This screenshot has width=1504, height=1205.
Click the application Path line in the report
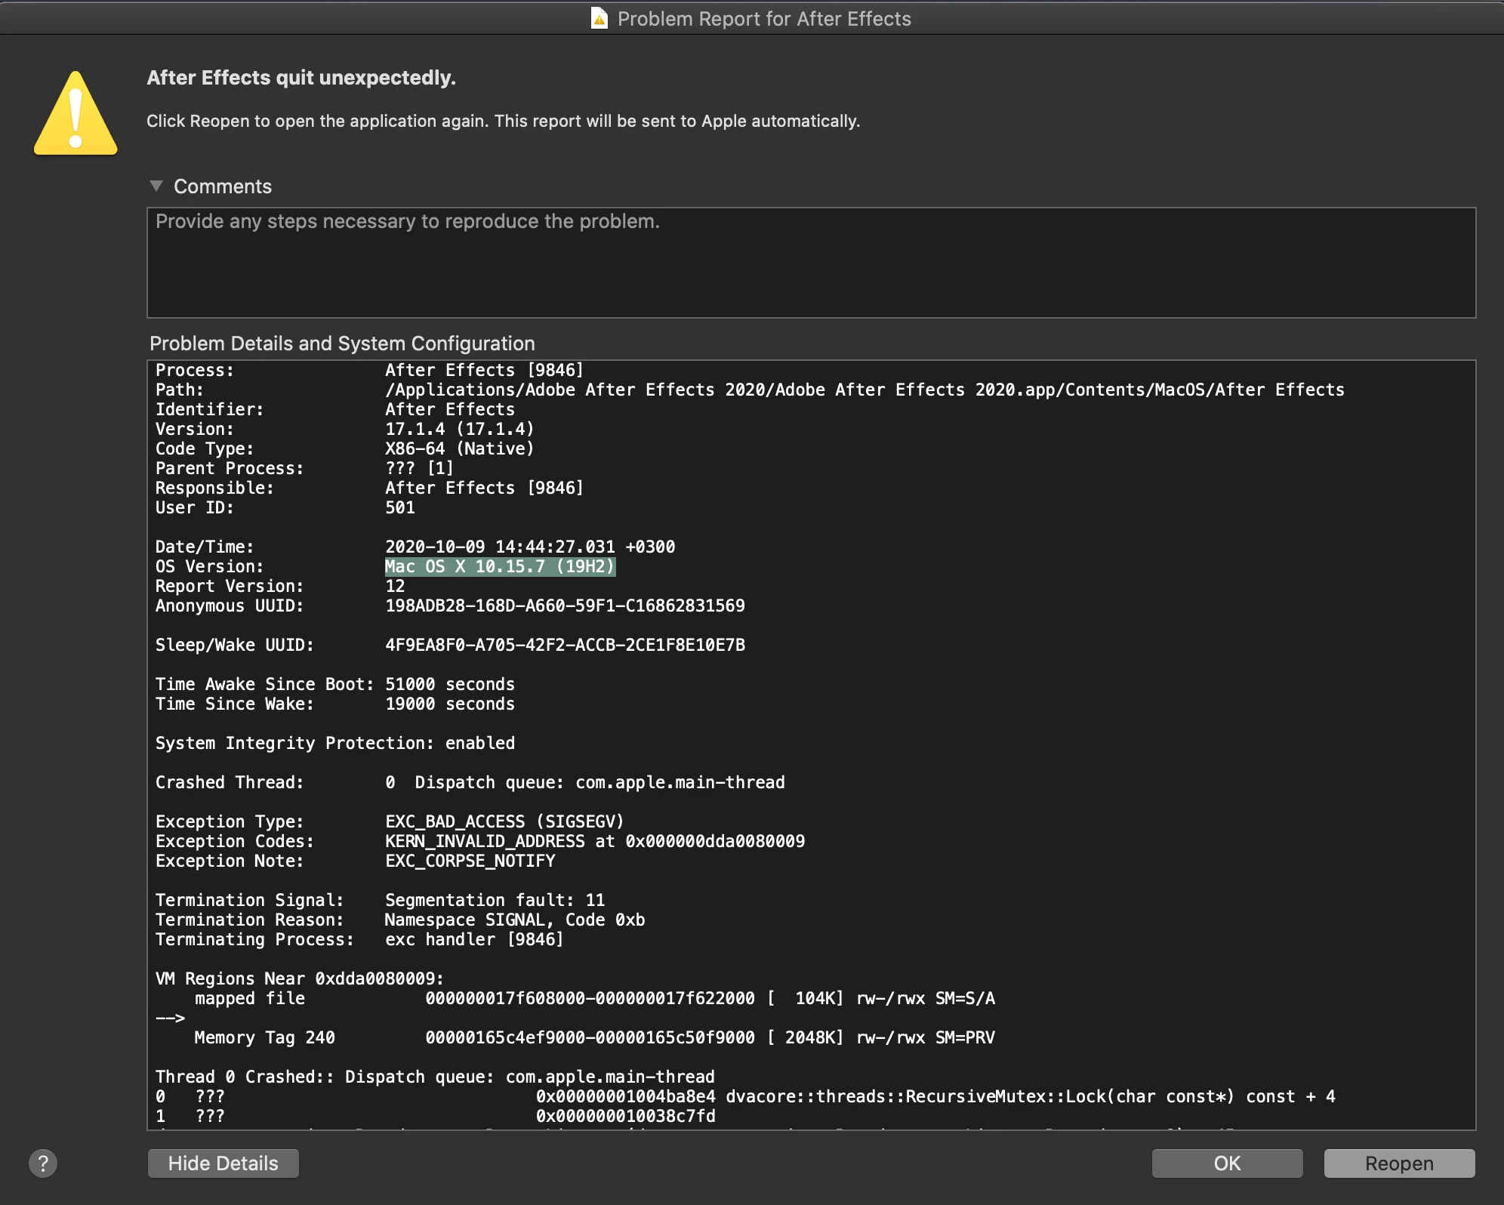(864, 390)
